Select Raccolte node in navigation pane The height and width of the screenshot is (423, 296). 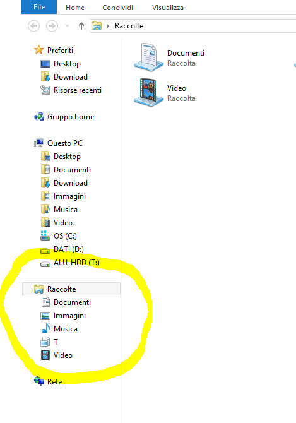[71, 289]
